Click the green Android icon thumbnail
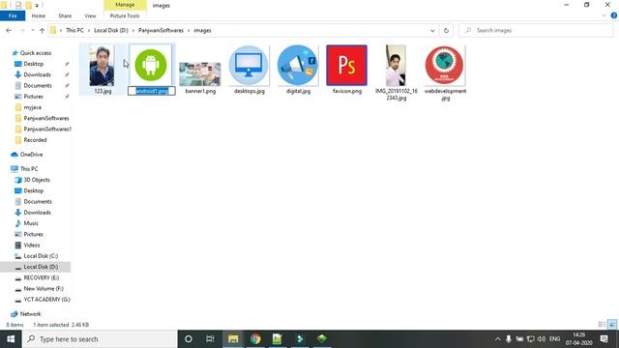Image resolution: width=619 pixels, height=348 pixels. click(151, 65)
